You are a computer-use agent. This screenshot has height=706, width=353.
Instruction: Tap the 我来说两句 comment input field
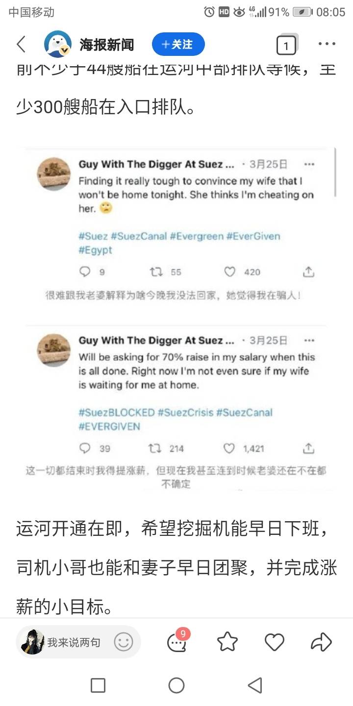click(x=78, y=642)
